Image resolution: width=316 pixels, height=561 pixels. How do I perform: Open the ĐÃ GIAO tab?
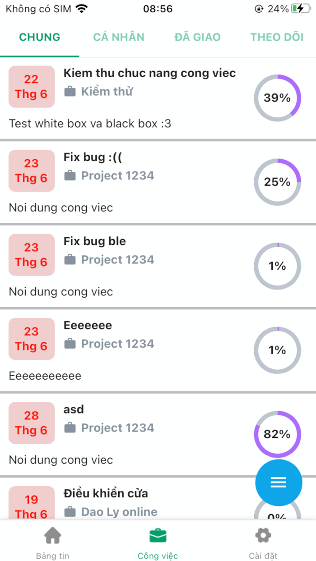pos(197,37)
